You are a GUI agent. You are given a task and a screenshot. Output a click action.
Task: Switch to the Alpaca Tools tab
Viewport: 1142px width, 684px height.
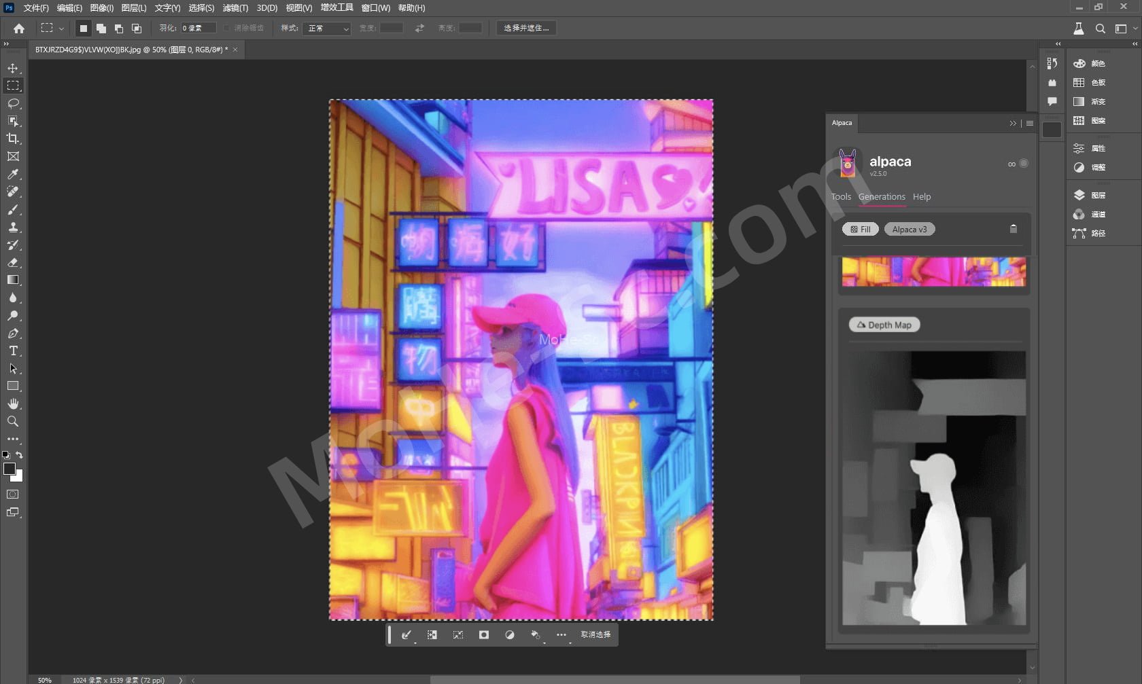(x=841, y=196)
